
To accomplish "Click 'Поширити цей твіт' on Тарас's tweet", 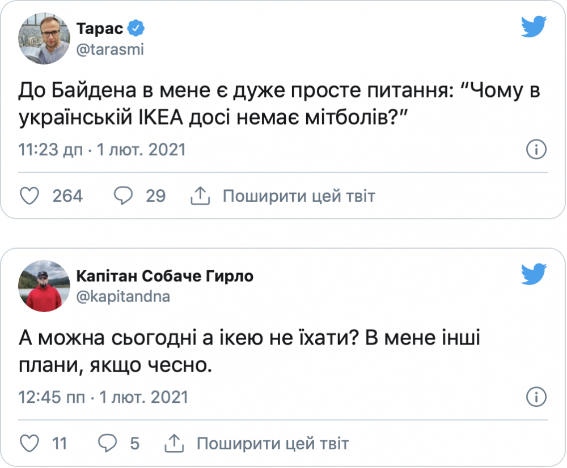I will (299, 196).
